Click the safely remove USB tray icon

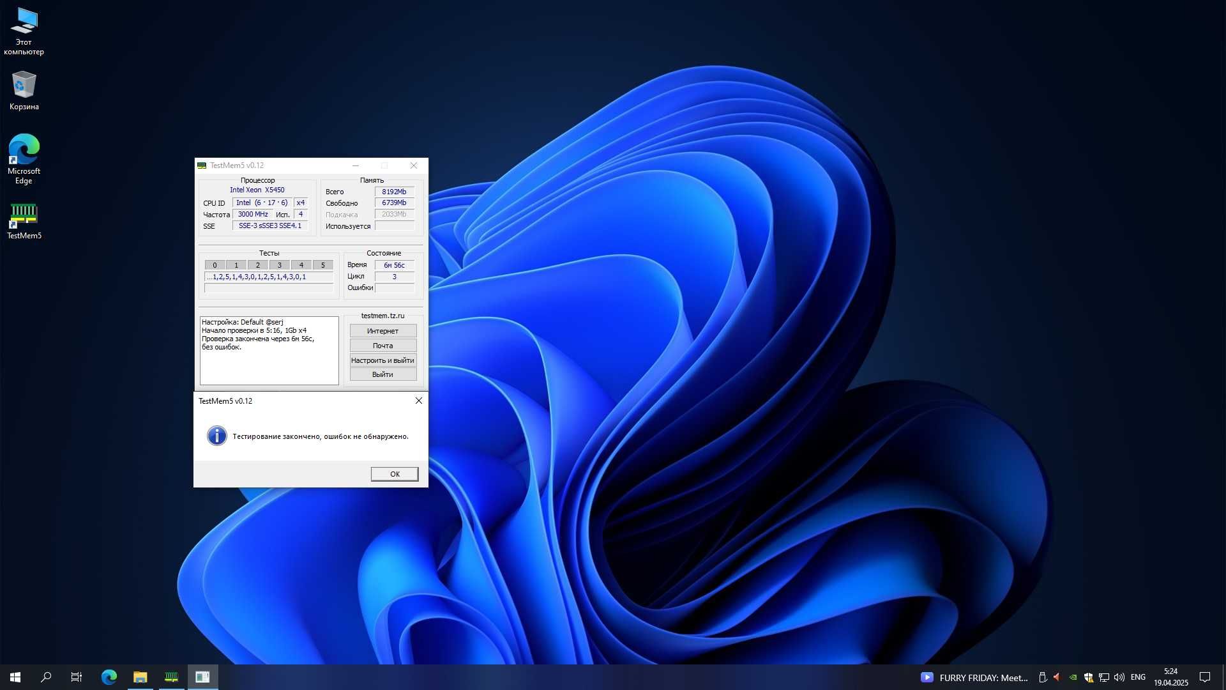pos(1043,677)
